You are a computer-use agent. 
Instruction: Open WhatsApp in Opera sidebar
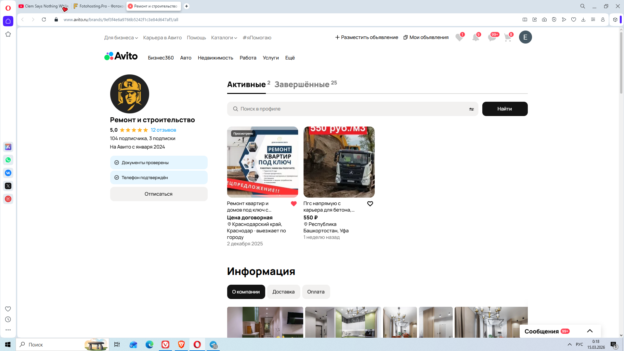[x=8, y=160]
